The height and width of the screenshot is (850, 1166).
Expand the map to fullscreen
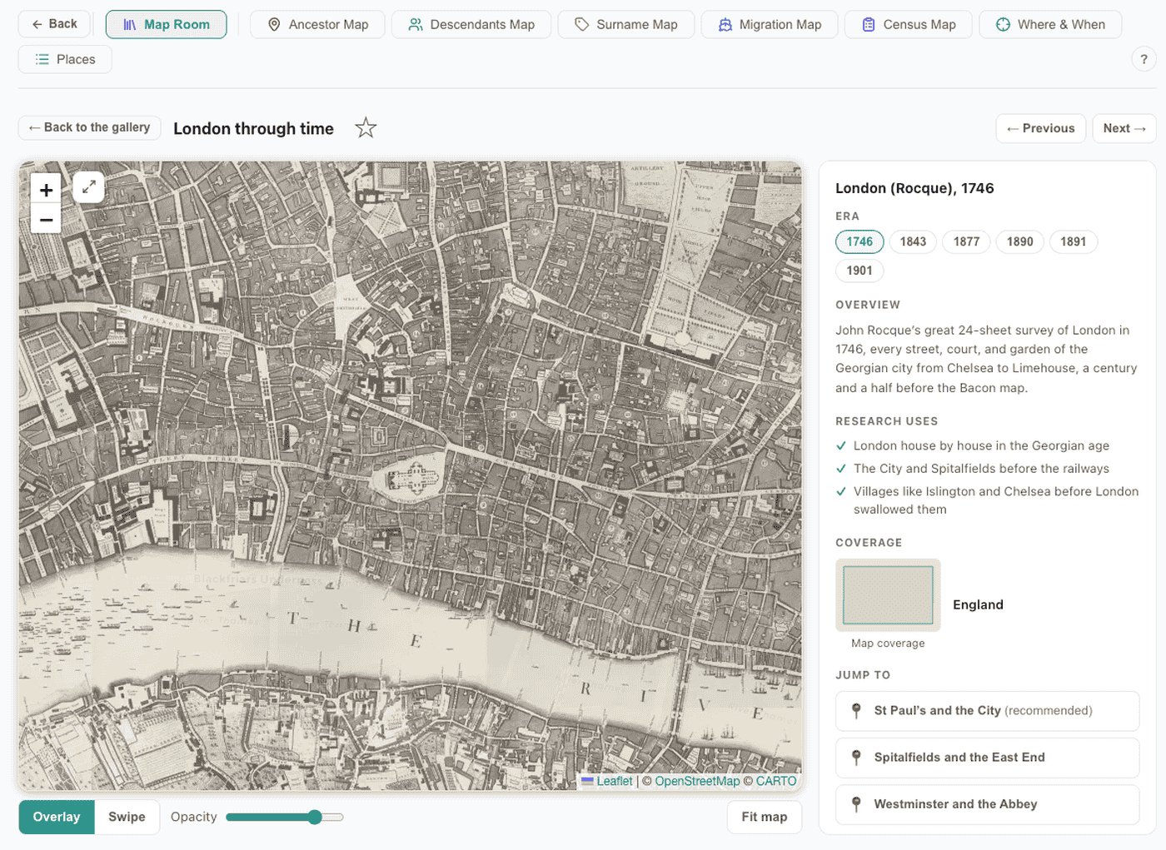pyautogui.click(x=88, y=187)
